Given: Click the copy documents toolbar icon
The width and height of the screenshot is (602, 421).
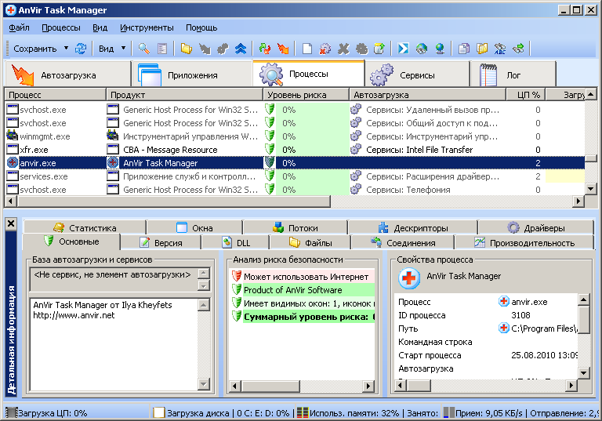Looking at the screenshot, I should click(x=464, y=49).
